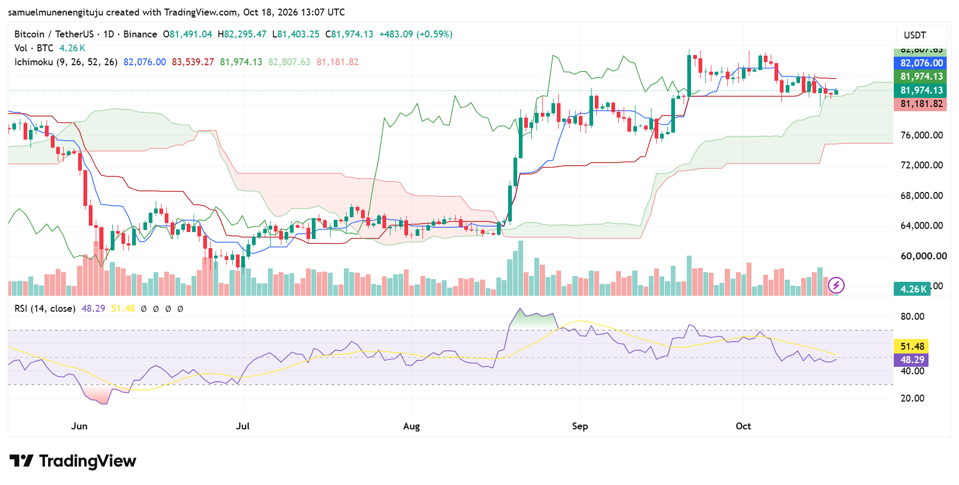
Task: Select the low price value L81,403.25
Action: click(x=296, y=34)
